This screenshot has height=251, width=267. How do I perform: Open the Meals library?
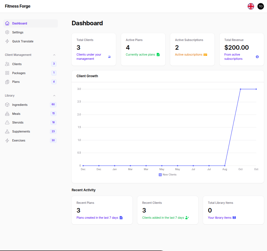pyautogui.click(x=16, y=113)
